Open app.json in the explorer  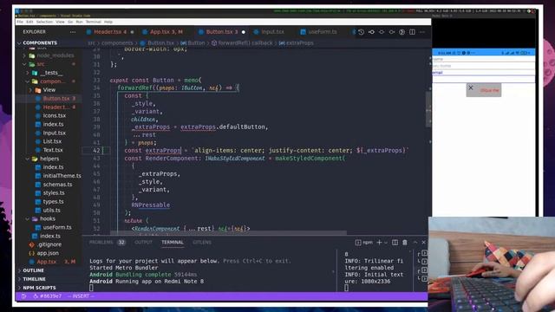point(49,253)
